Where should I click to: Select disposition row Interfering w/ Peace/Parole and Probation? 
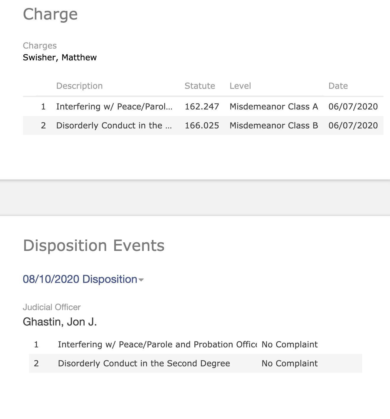pos(157,344)
